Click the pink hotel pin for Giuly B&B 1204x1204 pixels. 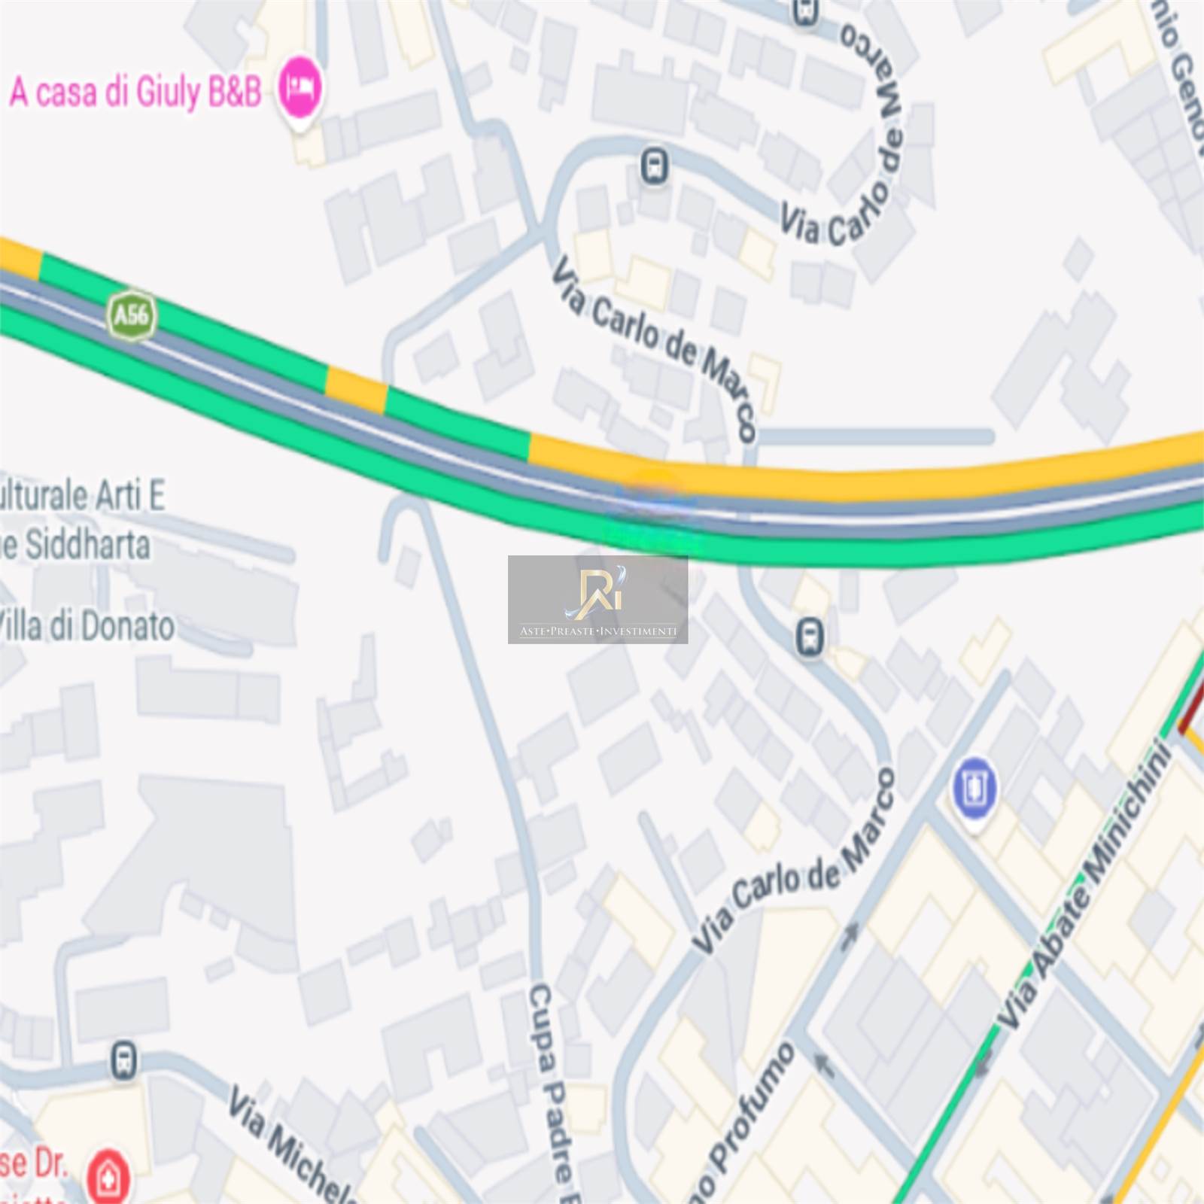[x=300, y=90]
